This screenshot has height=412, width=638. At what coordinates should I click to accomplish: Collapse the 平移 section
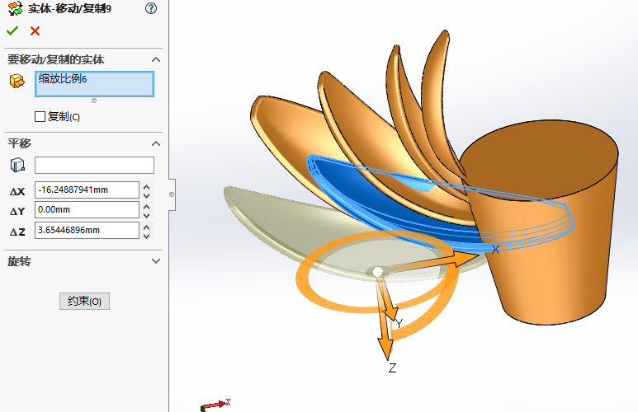coord(156,143)
